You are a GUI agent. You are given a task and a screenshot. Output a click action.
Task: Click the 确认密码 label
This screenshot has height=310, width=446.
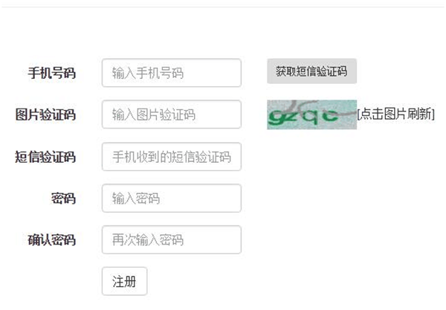click(x=51, y=240)
